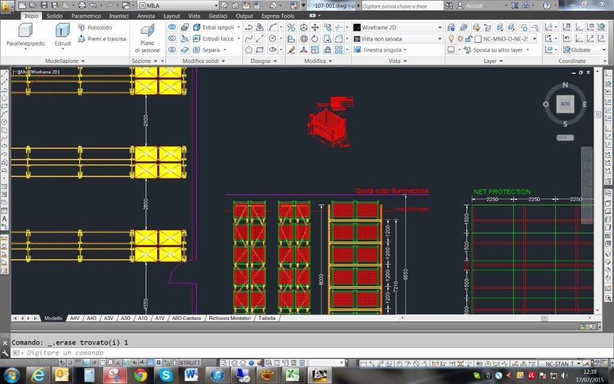The width and height of the screenshot is (614, 384).
Task: Click the Move tool in Modifica panel
Action: (x=315, y=27)
